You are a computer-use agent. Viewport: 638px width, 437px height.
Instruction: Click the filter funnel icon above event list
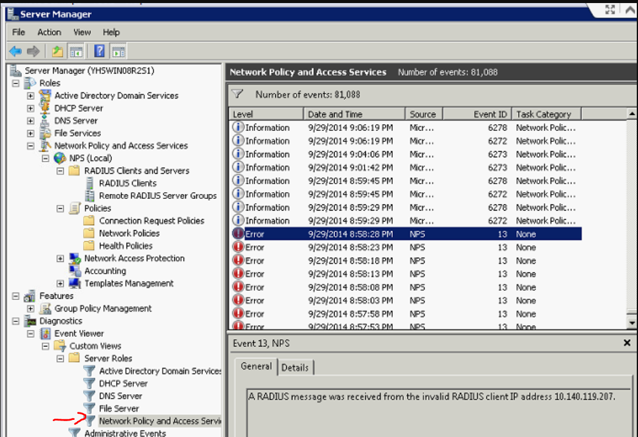click(238, 94)
